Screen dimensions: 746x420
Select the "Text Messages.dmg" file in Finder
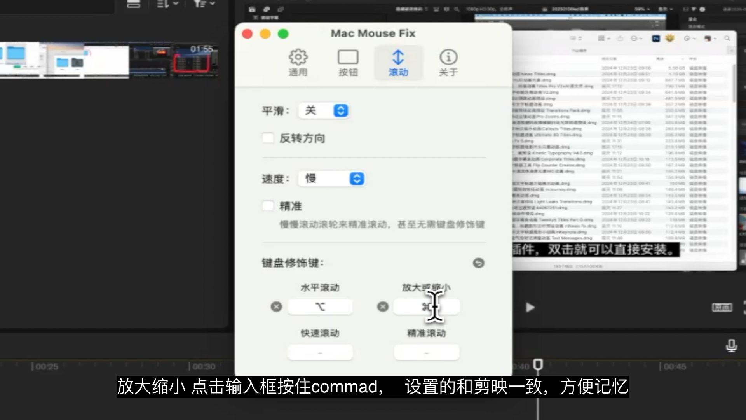click(553, 238)
